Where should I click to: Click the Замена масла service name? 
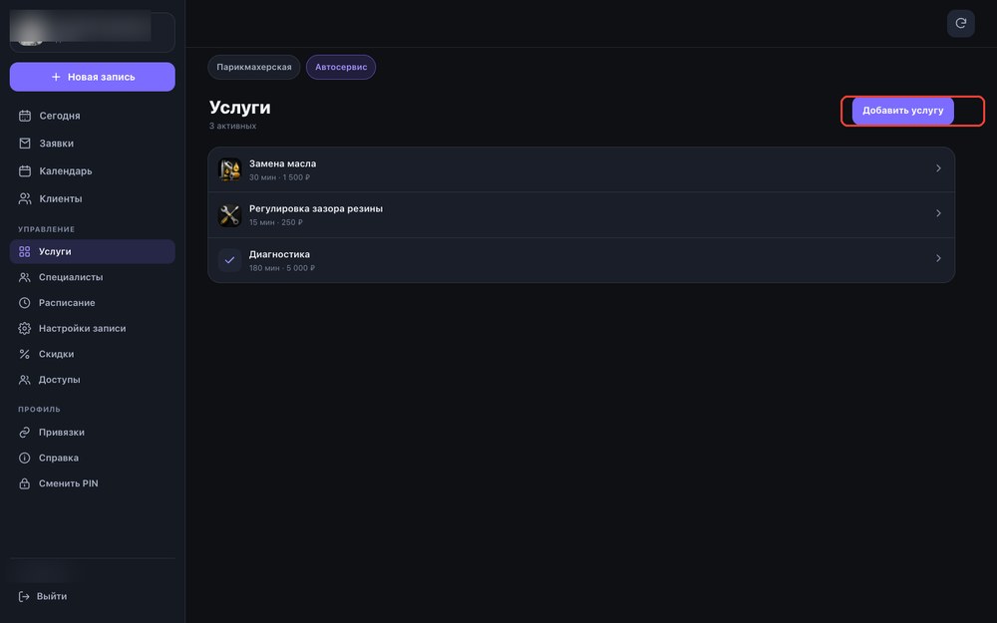click(282, 163)
